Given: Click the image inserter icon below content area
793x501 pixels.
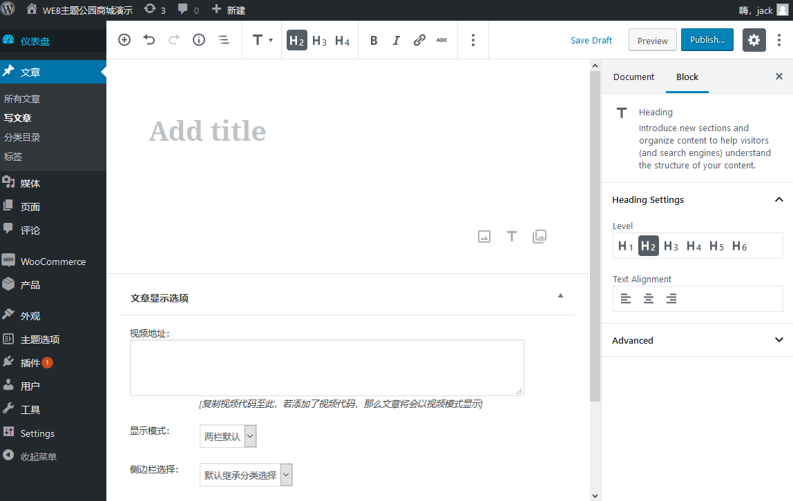Looking at the screenshot, I should coord(484,236).
